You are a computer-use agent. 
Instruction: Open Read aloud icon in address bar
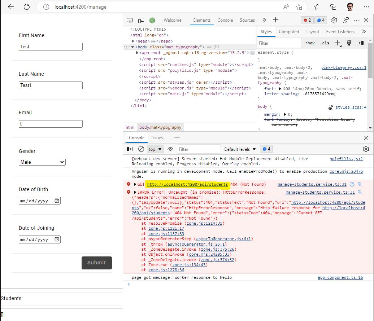286,7
